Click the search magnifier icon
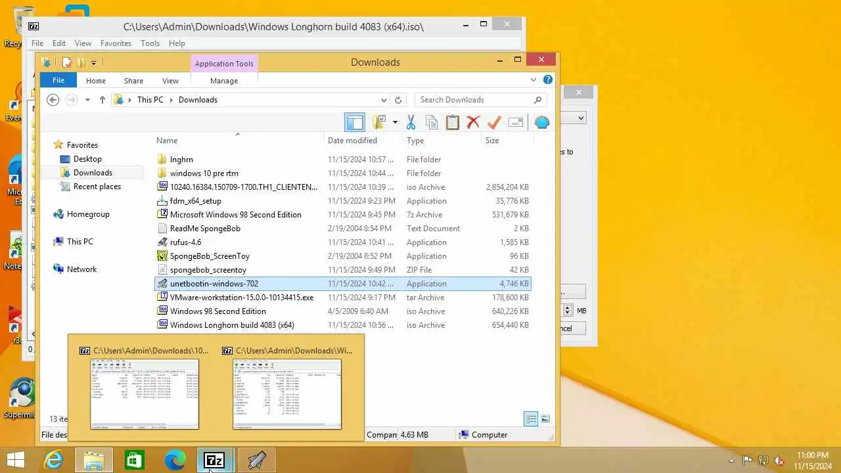The width and height of the screenshot is (841, 473). (x=537, y=100)
